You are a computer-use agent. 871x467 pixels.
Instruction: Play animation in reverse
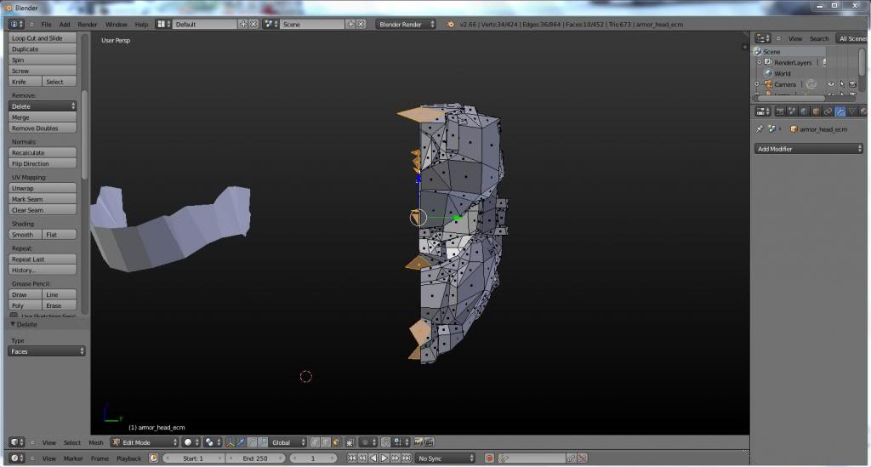(373, 458)
